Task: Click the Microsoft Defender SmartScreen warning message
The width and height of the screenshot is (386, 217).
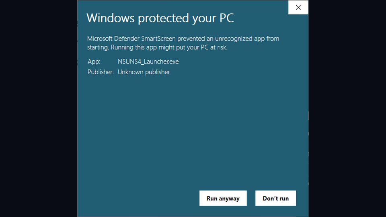Action: 183,43
